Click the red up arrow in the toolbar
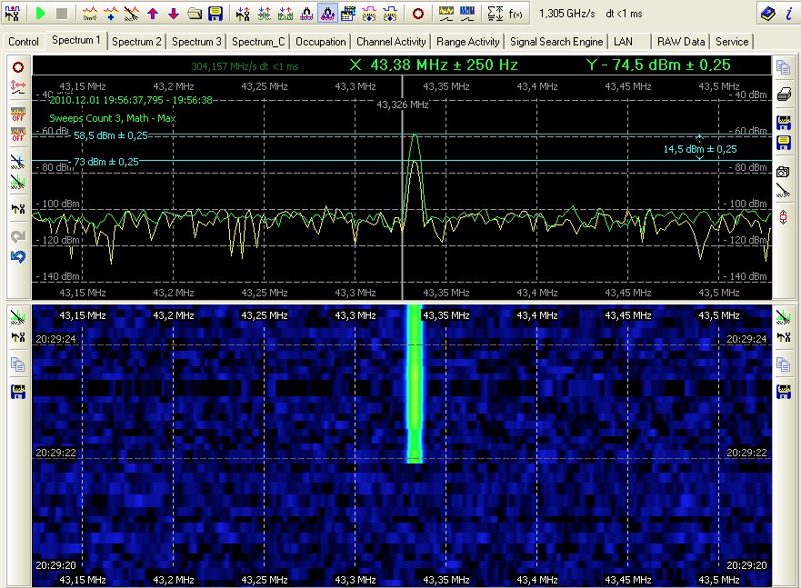Image resolution: width=801 pixels, height=588 pixels. (153, 14)
